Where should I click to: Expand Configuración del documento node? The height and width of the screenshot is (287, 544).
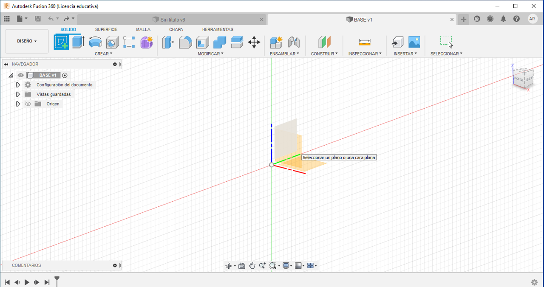pyautogui.click(x=18, y=85)
